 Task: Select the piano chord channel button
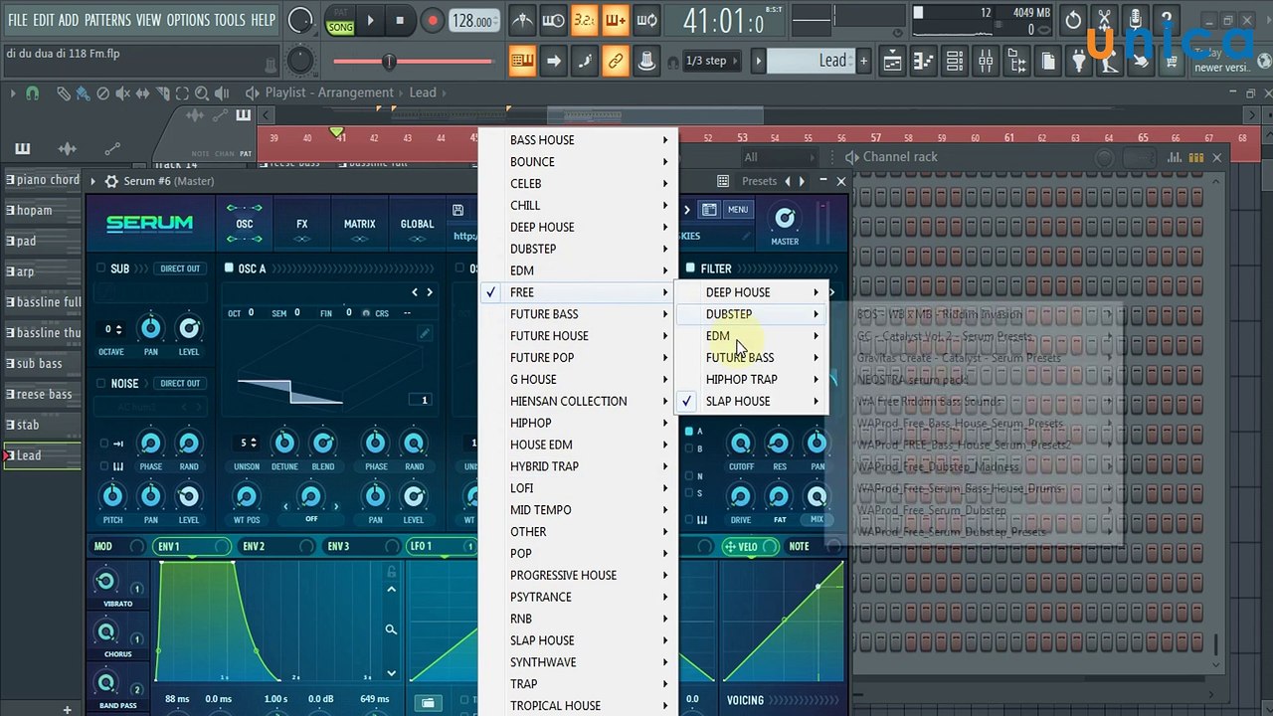(43, 180)
